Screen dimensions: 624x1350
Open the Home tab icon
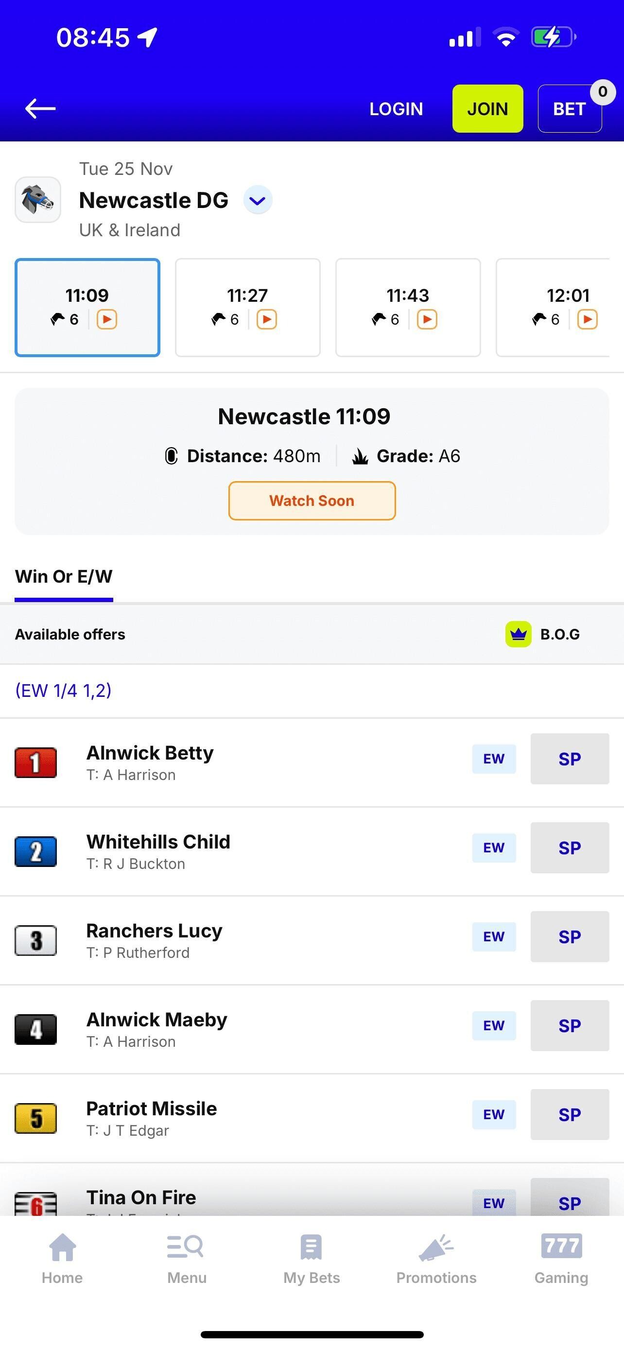point(62,1247)
